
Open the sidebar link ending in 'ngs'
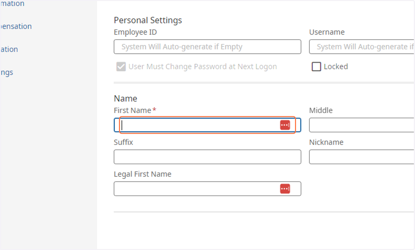(x=7, y=73)
